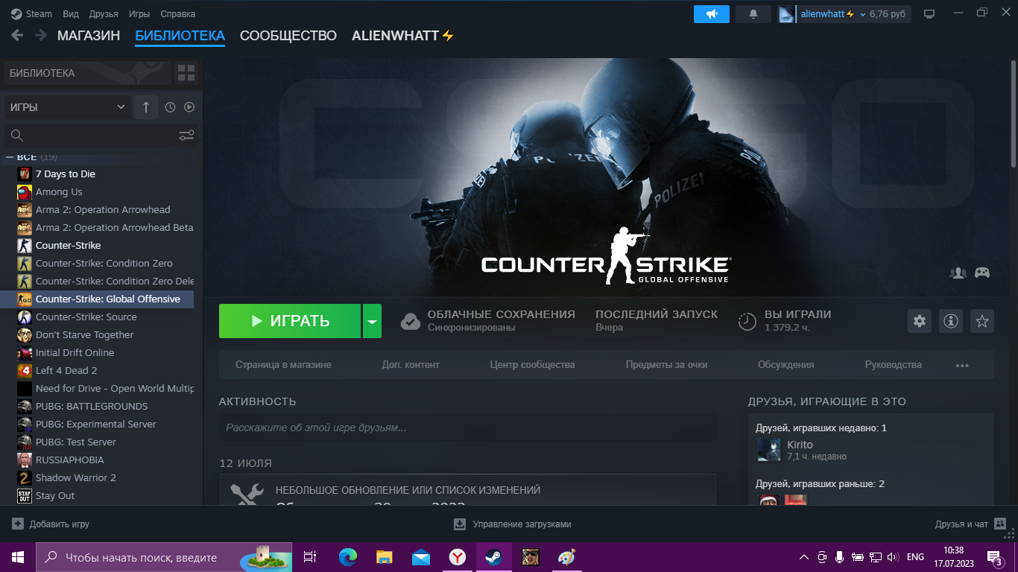This screenshot has width=1018, height=572.
Task: Open Yandex Browser from taskbar
Action: [457, 556]
